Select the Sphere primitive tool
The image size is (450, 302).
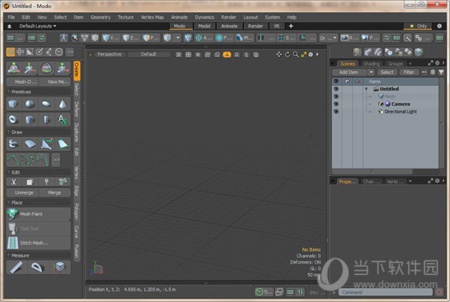(x=29, y=104)
